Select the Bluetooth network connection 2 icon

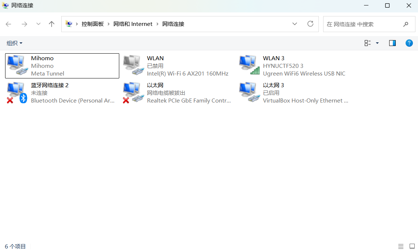click(x=17, y=93)
